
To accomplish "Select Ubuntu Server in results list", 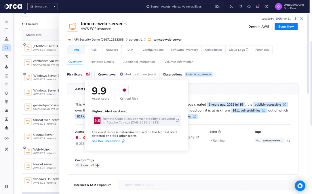I will 41,136.
